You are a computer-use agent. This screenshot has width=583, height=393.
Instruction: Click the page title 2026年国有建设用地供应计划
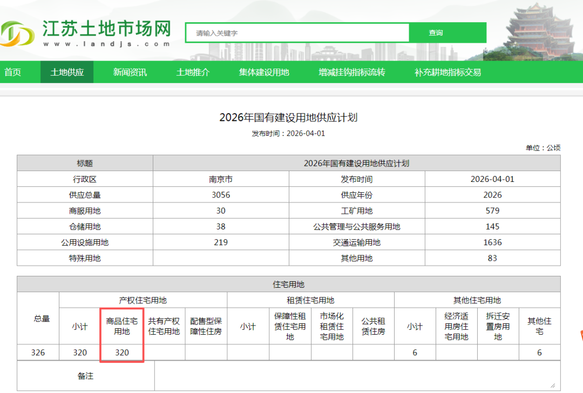tap(288, 117)
